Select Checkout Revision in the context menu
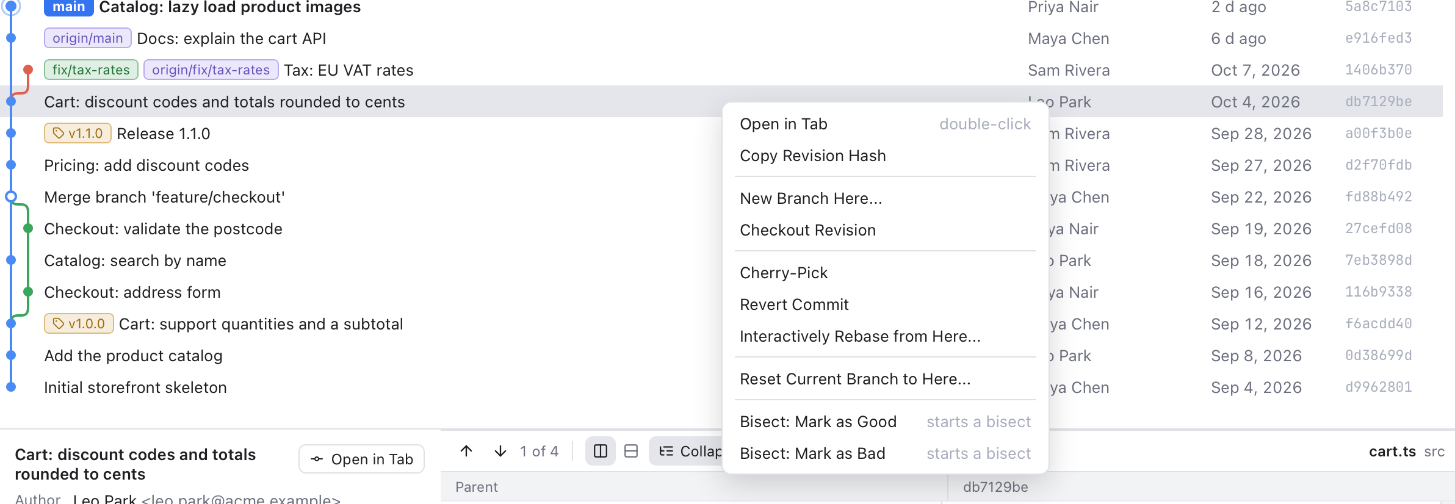 tap(885, 230)
